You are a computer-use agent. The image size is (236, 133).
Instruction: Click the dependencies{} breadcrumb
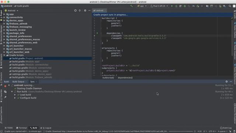(125, 78)
